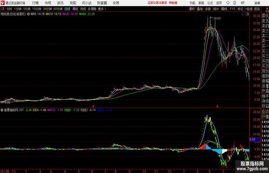Open the 财富圈 menu
Image resolution: width=269 pixels, height=173 pixels.
point(102,3)
